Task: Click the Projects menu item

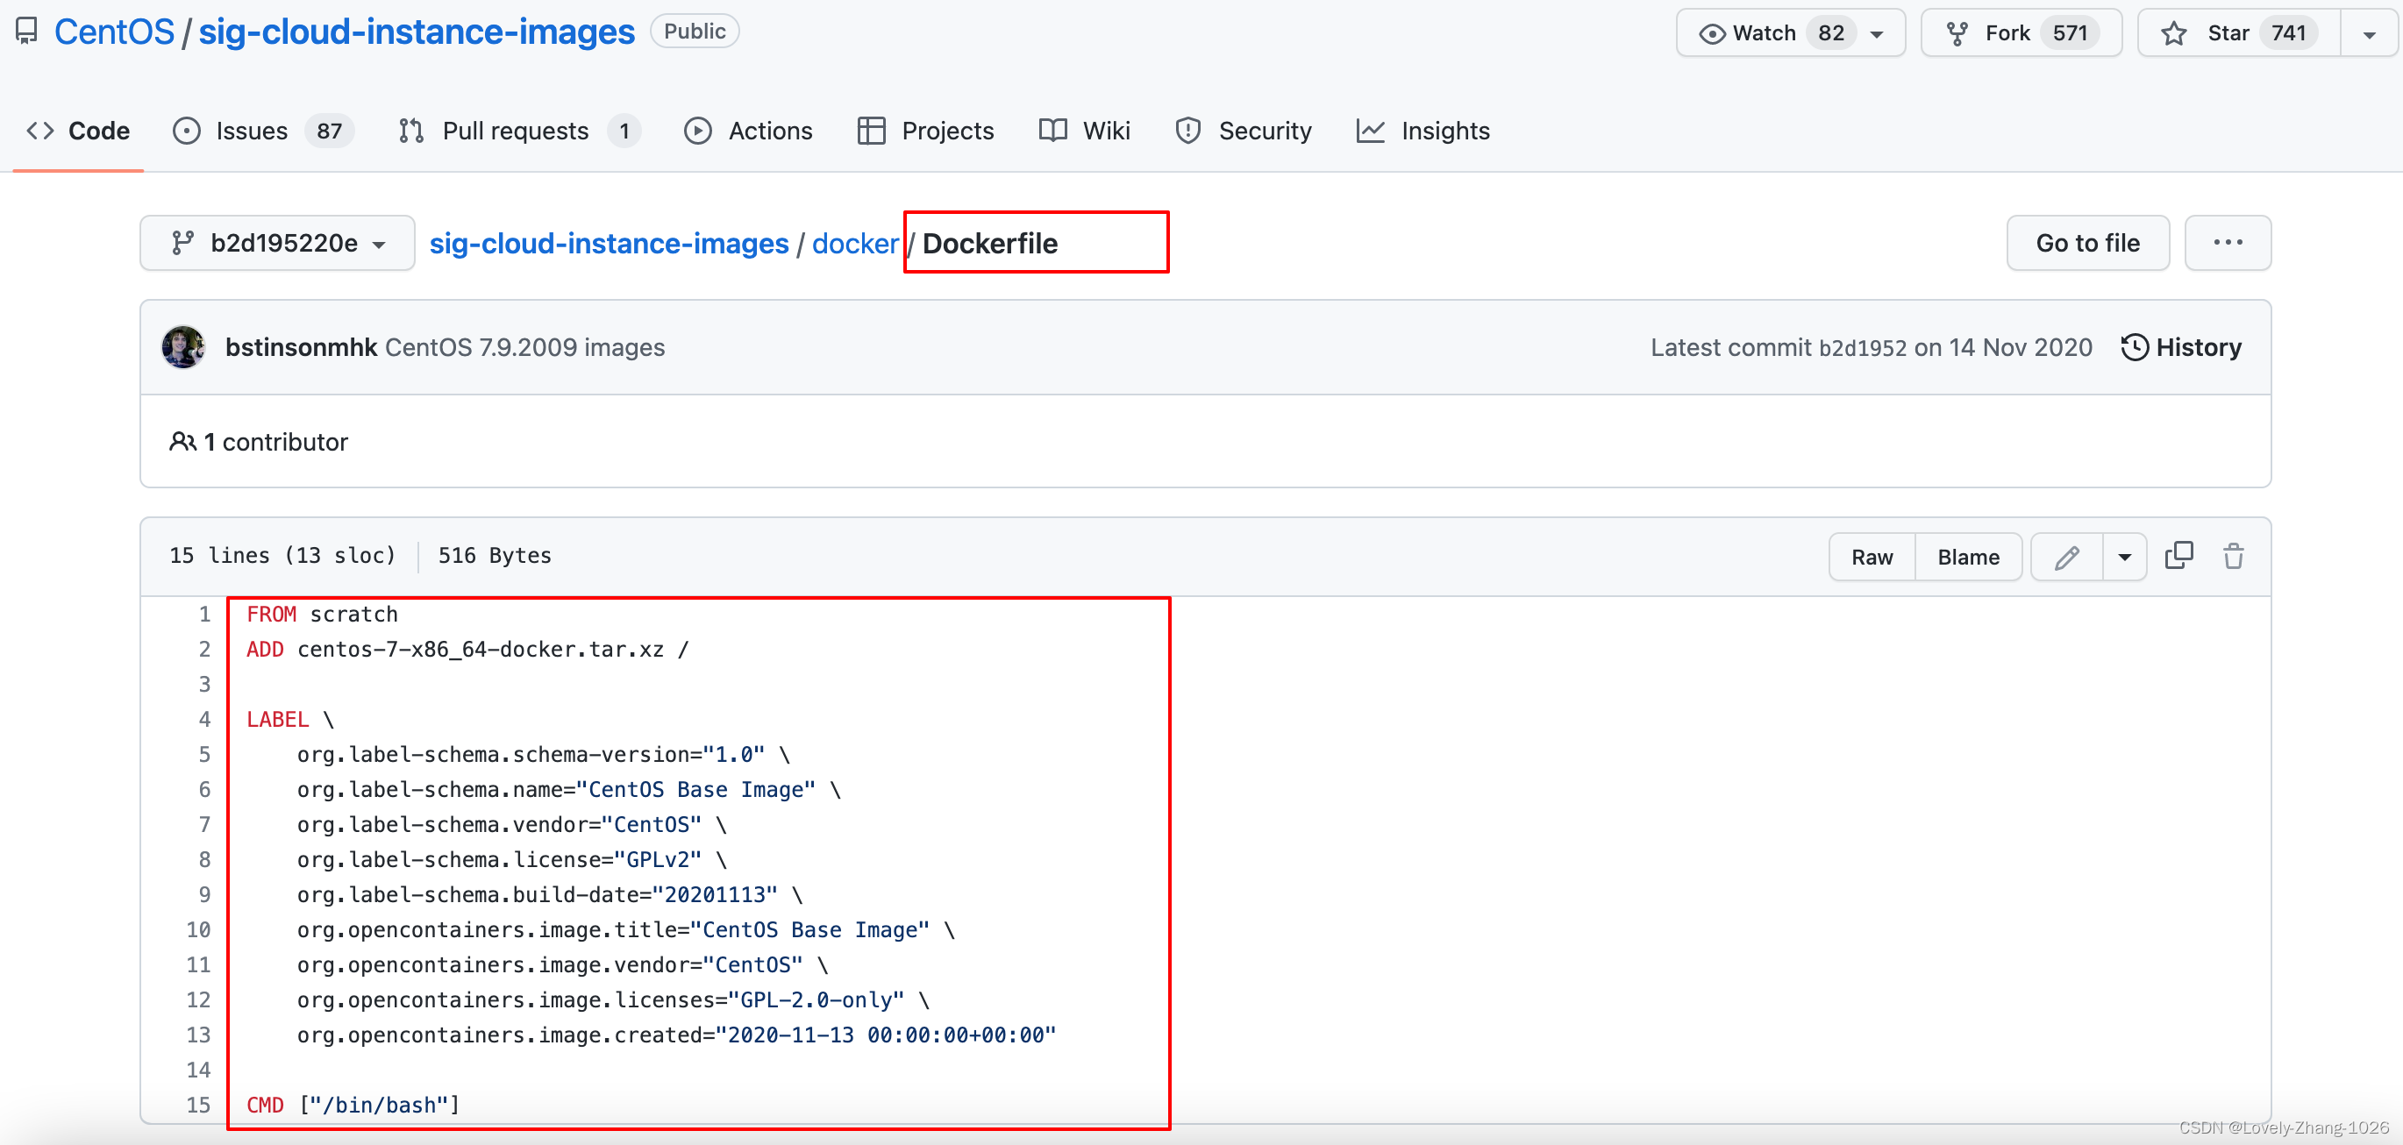Action: [945, 131]
